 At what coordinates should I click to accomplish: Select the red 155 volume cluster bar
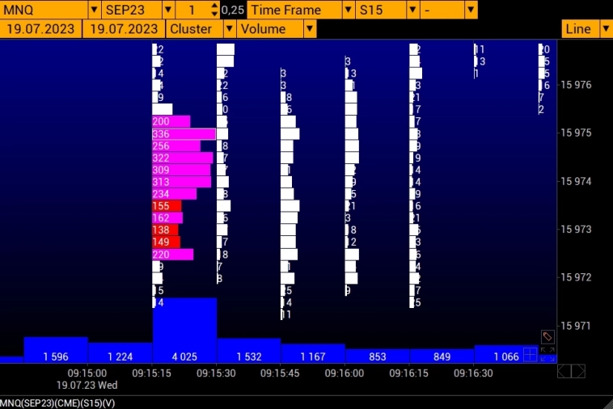coord(167,206)
